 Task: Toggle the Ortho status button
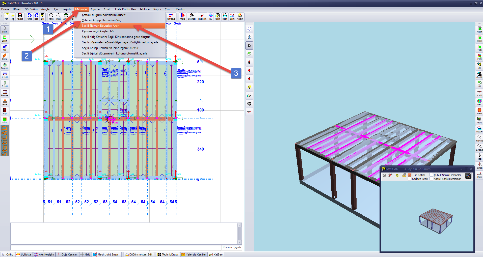[8, 254]
